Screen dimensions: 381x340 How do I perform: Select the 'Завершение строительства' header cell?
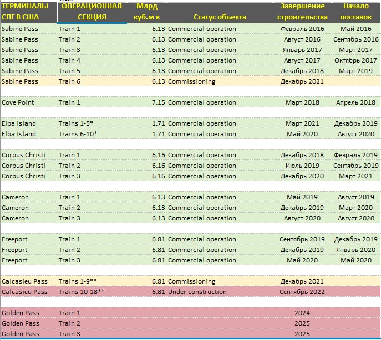(x=302, y=12)
